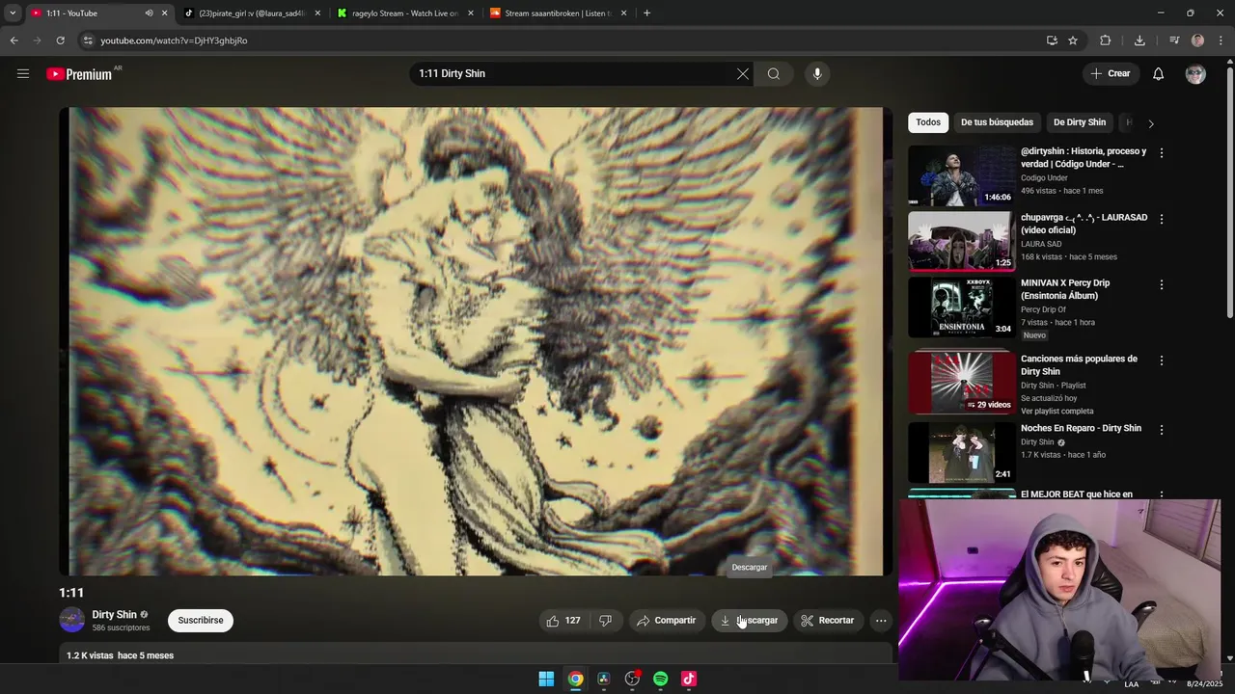Switch to the saaantibroken SoundCloud tab
Screen dimensions: 1235x694
[558, 13]
